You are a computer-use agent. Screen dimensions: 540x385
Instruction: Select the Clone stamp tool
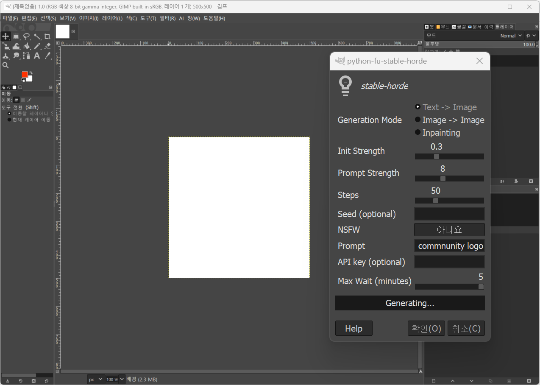6,56
